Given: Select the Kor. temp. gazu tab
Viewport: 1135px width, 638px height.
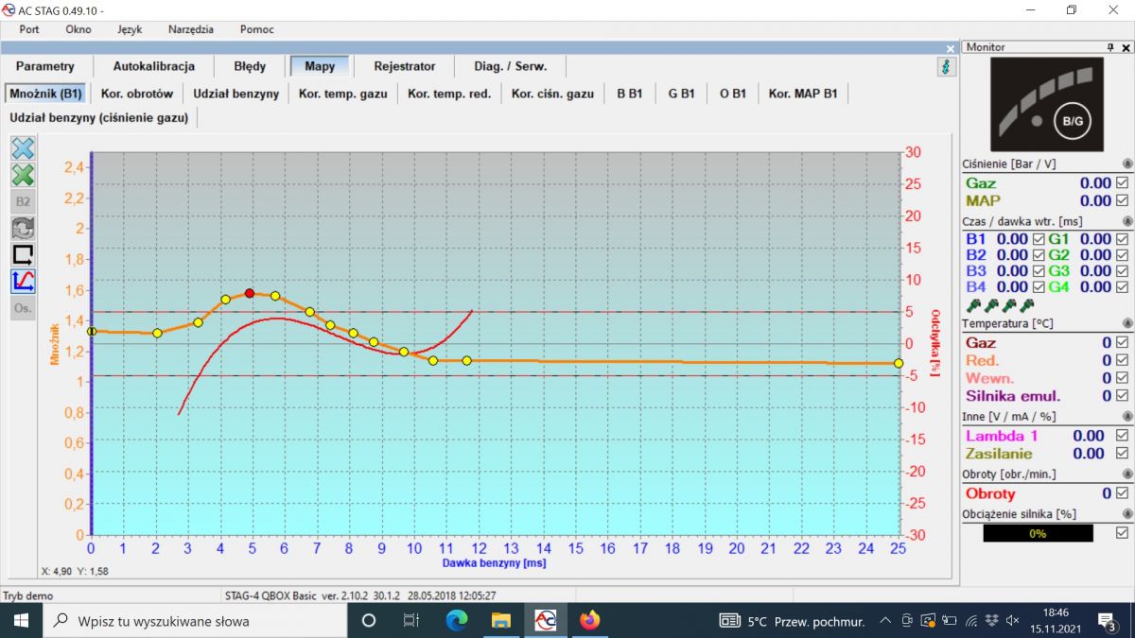Looking at the screenshot, I should 343,94.
